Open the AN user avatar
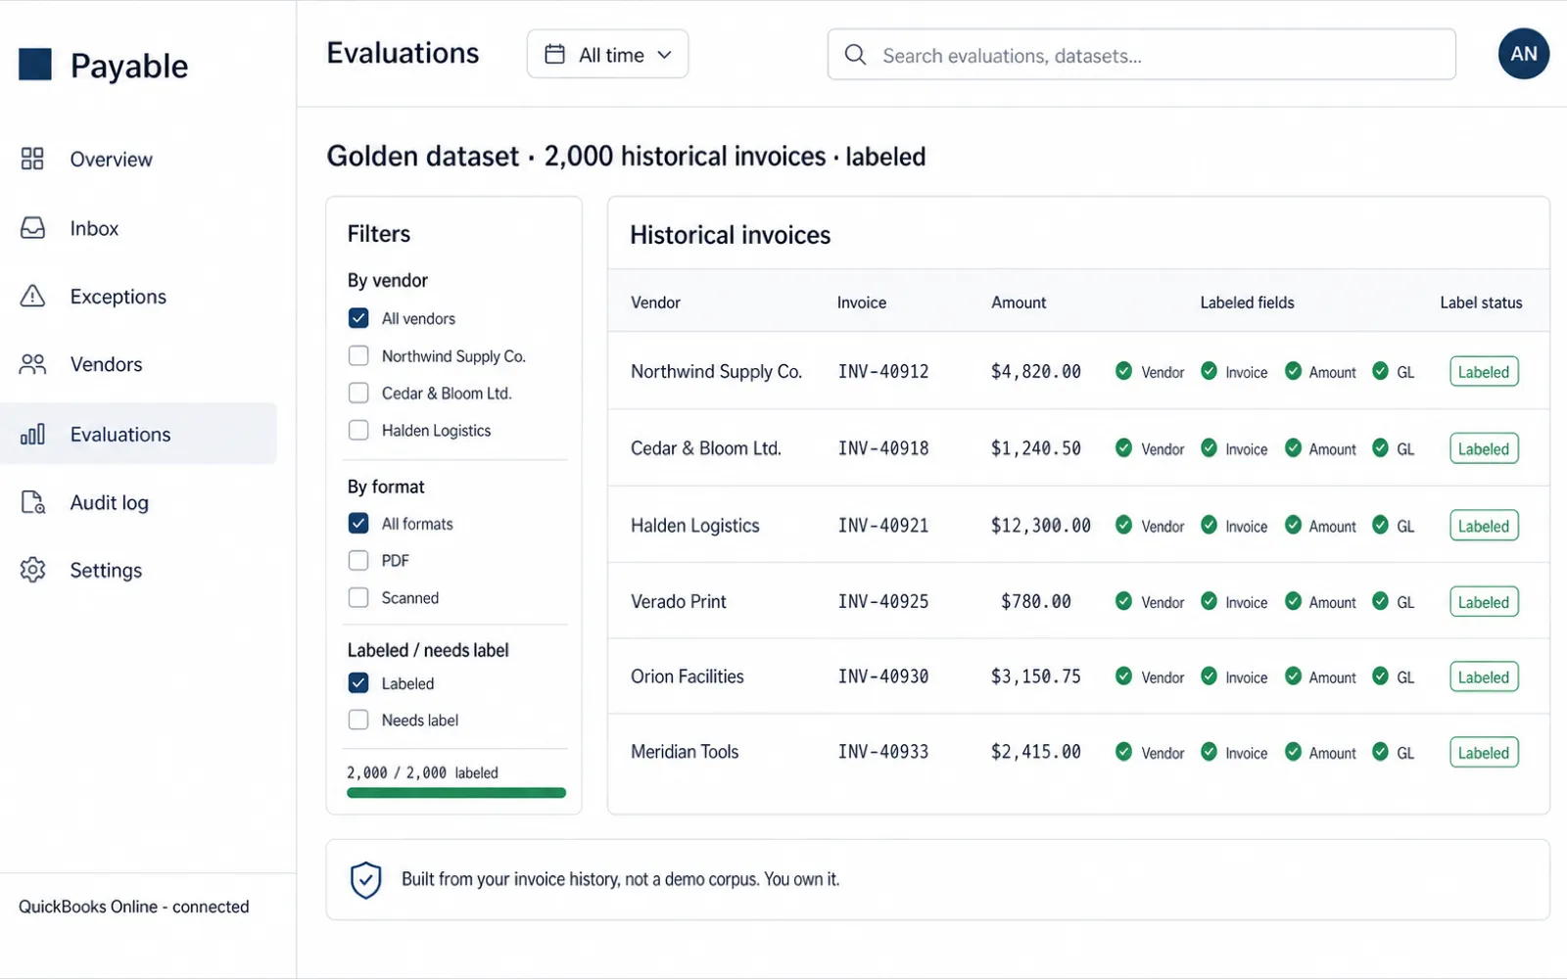Viewport: 1567px width, 979px height. point(1524,54)
